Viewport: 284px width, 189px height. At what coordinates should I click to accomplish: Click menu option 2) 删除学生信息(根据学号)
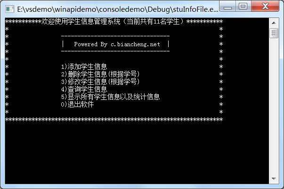click(100, 74)
